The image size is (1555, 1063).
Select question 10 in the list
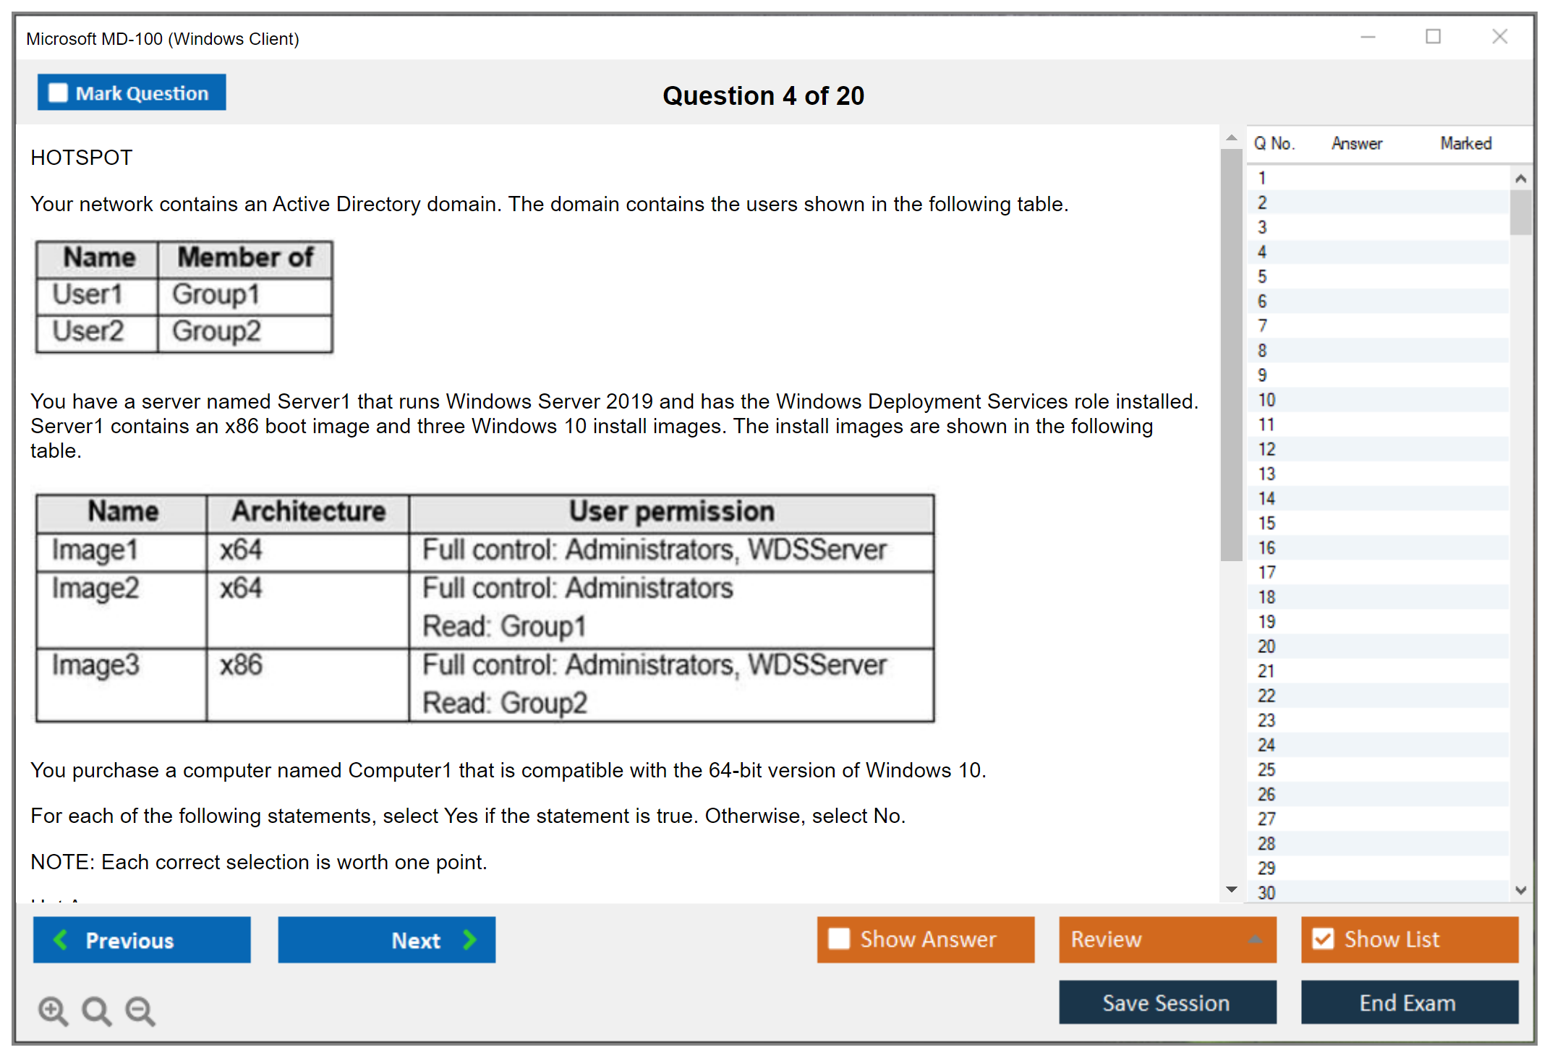tap(1266, 400)
